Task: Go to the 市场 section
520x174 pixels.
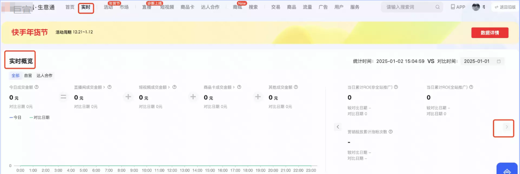Action: point(124,7)
